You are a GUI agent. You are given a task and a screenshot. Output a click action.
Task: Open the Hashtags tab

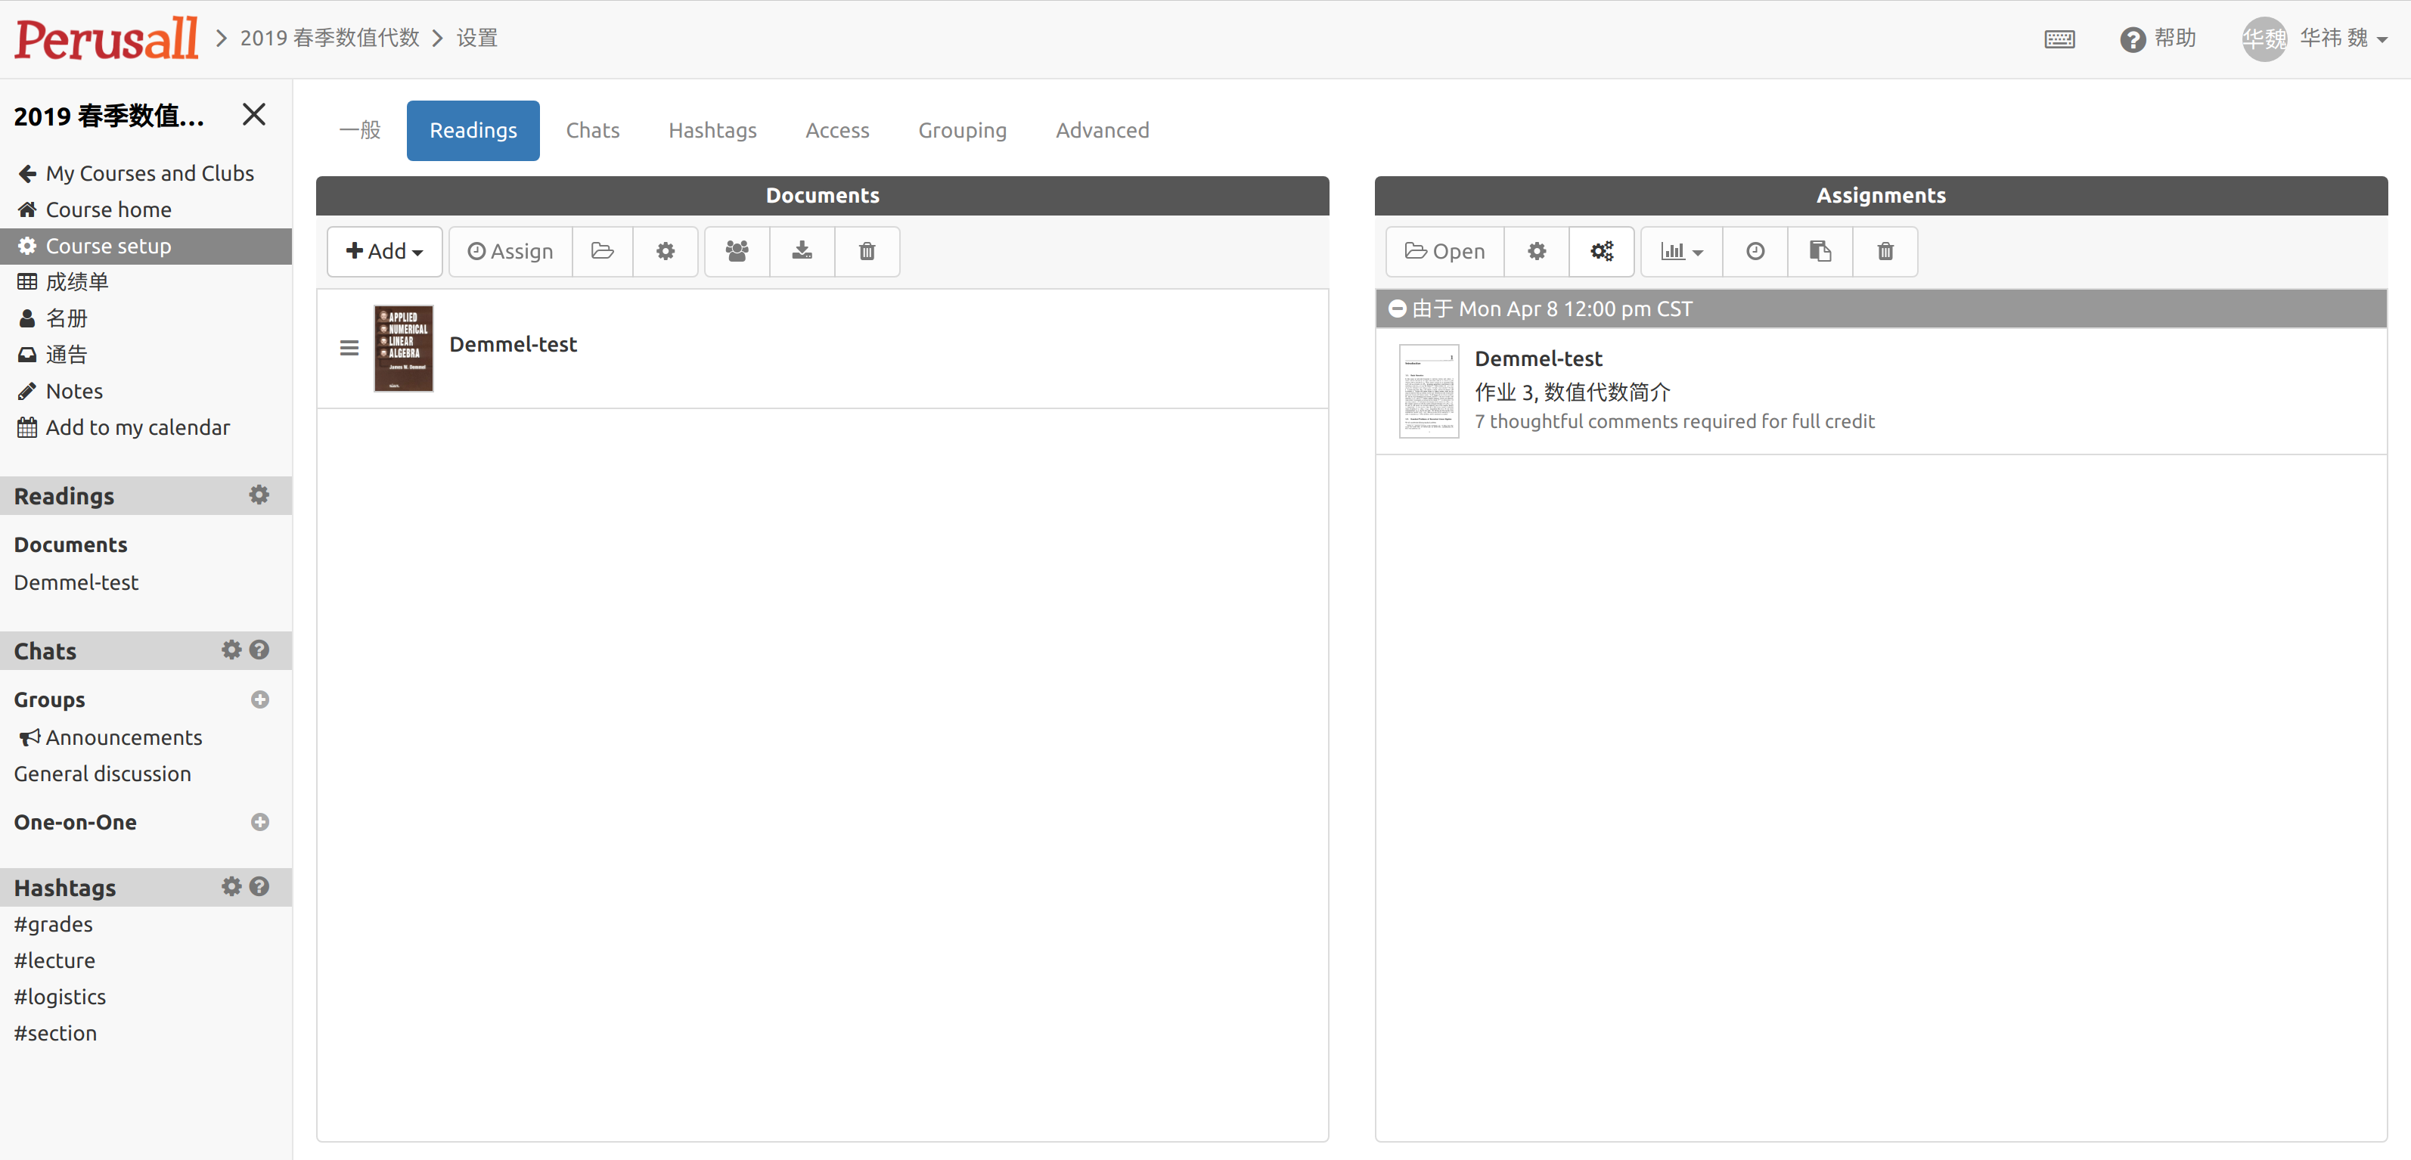712,130
